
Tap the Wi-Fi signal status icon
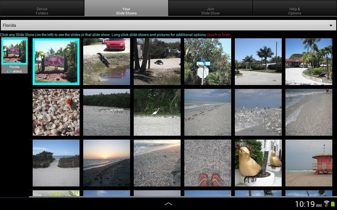coord(326,204)
